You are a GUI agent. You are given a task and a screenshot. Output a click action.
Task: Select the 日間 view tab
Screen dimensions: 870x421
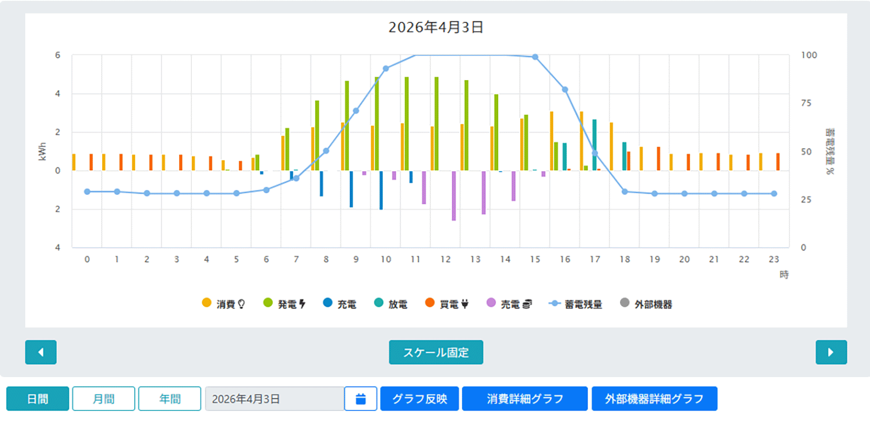click(x=38, y=399)
